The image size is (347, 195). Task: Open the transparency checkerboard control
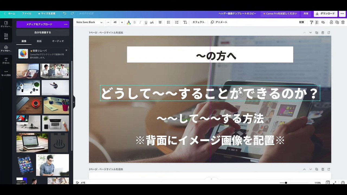click(317, 22)
